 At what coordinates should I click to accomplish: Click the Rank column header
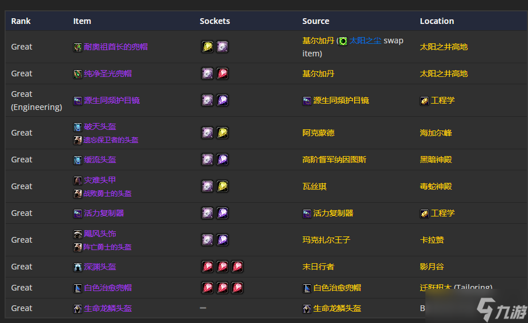(21, 21)
